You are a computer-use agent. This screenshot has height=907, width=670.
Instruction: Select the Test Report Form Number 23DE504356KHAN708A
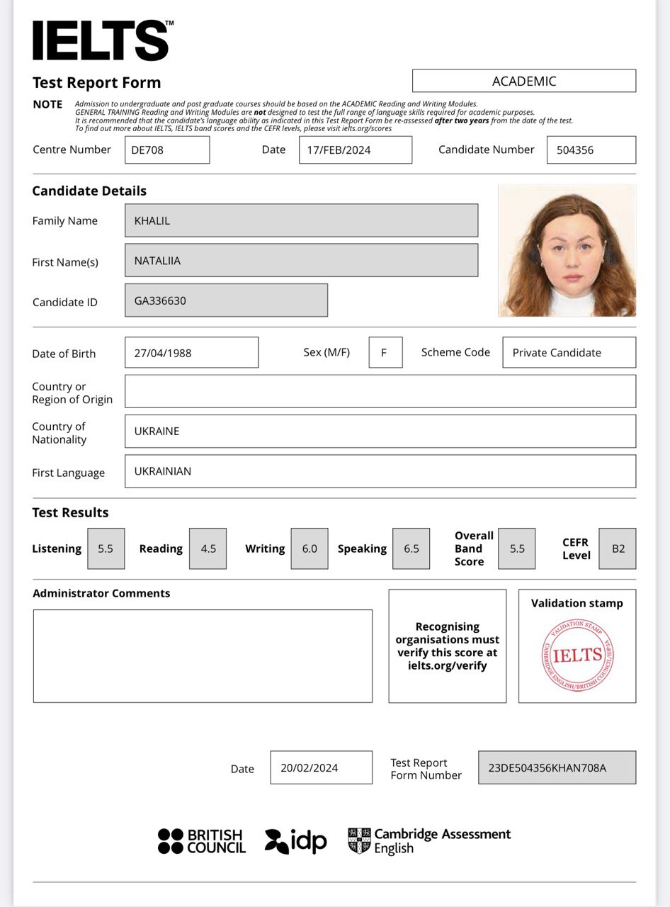point(557,767)
